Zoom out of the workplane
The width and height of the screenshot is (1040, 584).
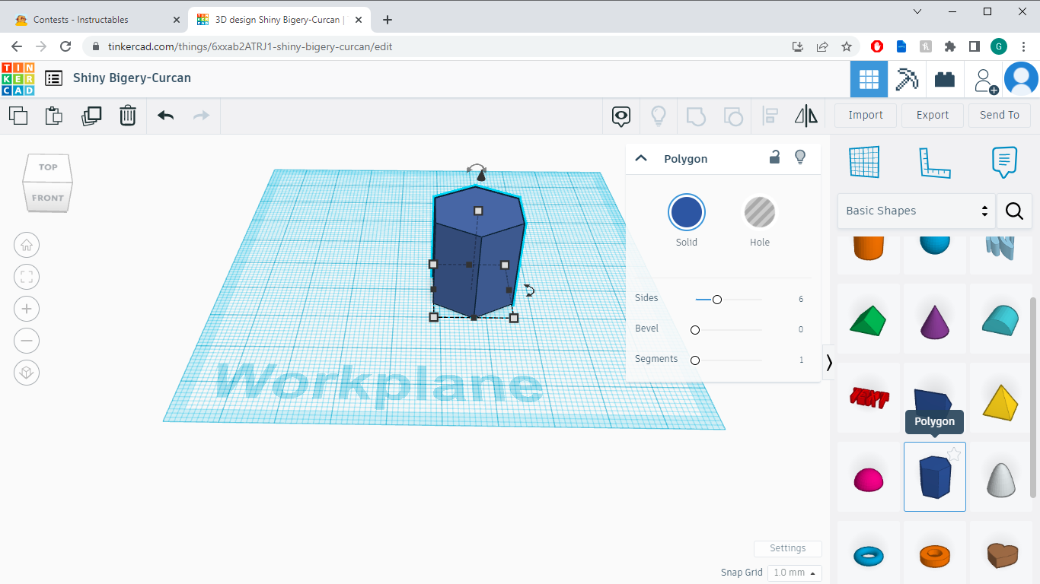[27, 341]
